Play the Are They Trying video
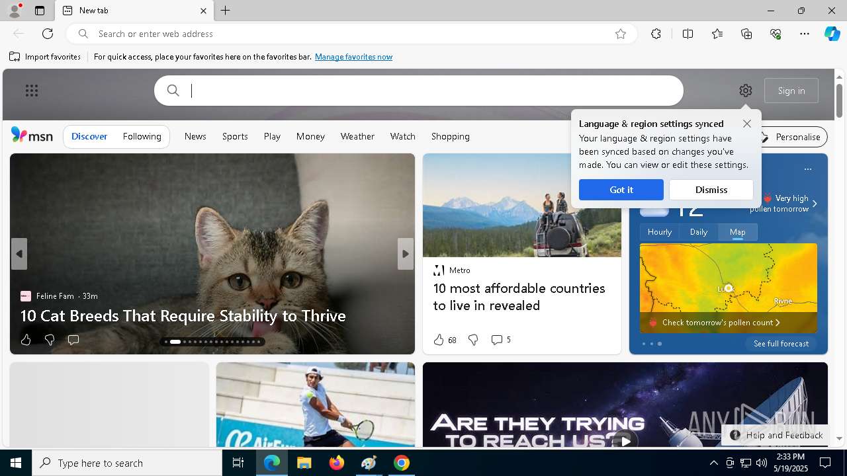Viewport: 847px width, 476px height. point(625,440)
